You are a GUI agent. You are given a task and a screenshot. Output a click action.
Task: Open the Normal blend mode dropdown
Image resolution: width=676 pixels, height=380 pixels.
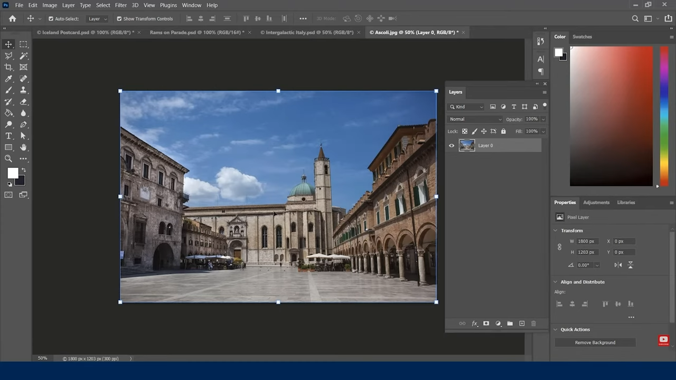475,119
